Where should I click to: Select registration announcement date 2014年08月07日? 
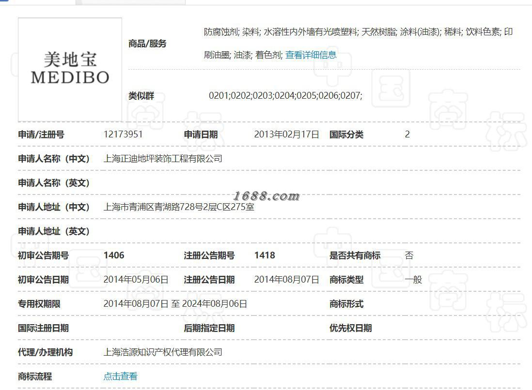(287, 280)
